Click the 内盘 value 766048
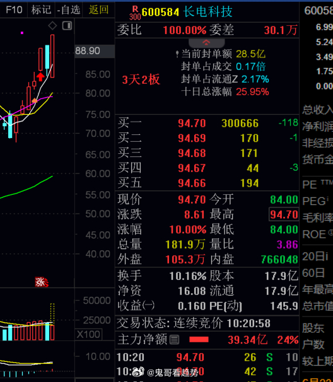The width and height of the screenshot is (333, 382). [x=279, y=260]
